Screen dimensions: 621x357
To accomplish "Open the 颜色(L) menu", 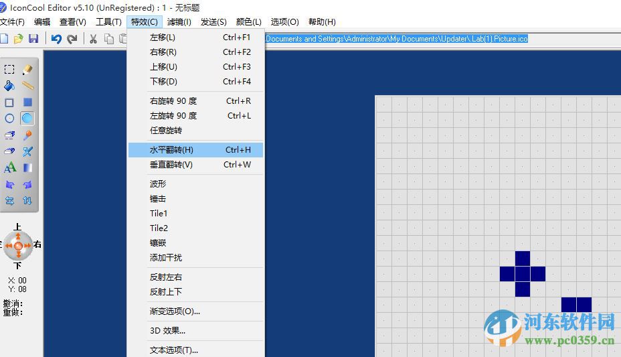I will (x=249, y=22).
